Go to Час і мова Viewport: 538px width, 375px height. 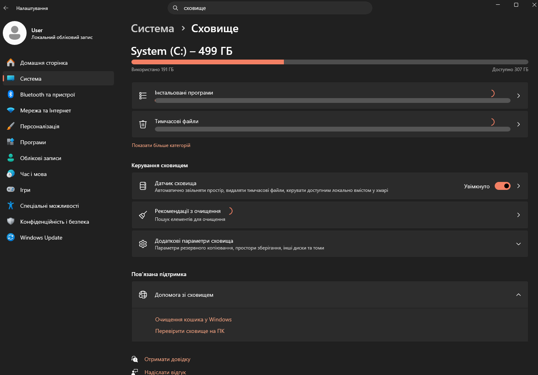[x=58, y=174]
